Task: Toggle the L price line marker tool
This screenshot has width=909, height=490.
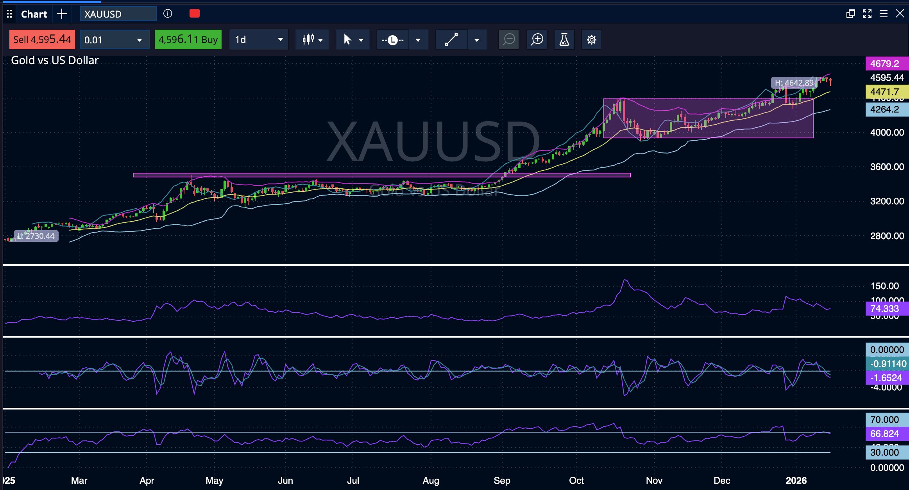Action: [x=393, y=39]
